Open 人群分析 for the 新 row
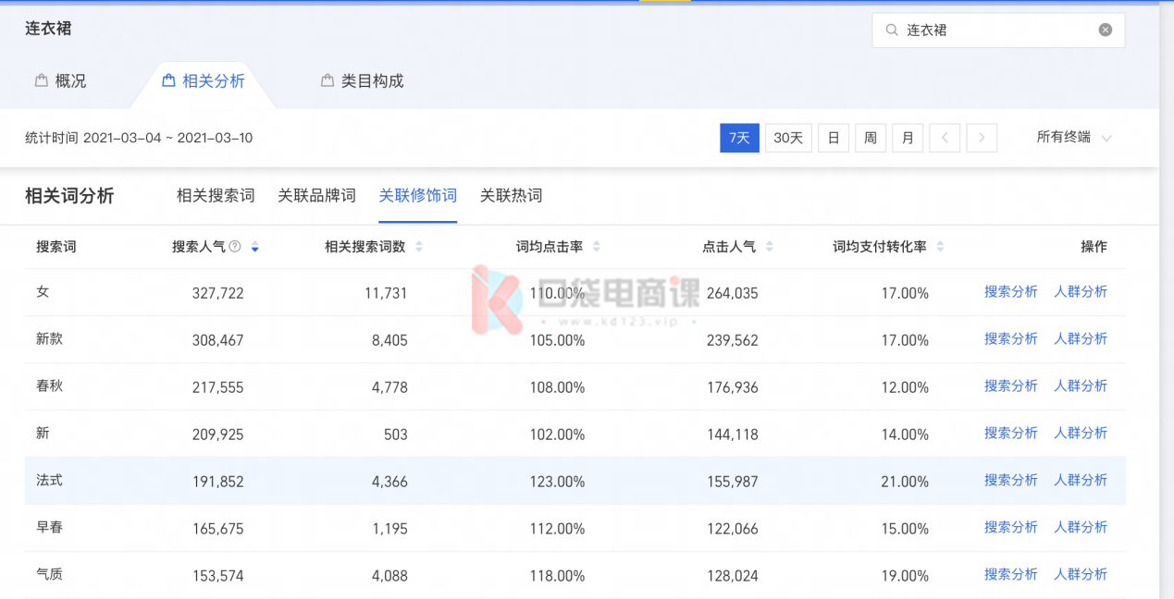The height and width of the screenshot is (599, 1174). (1081, 434)
